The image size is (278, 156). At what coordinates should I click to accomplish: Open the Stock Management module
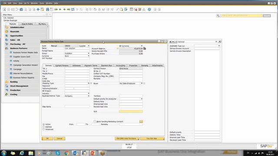(19, 86)
